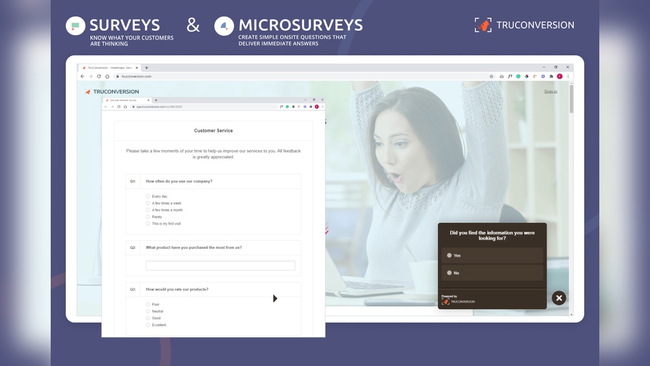The image size is (650, 366).
Task: Click the 'Customer Service' survey title
Action: (x=213, y=131)
